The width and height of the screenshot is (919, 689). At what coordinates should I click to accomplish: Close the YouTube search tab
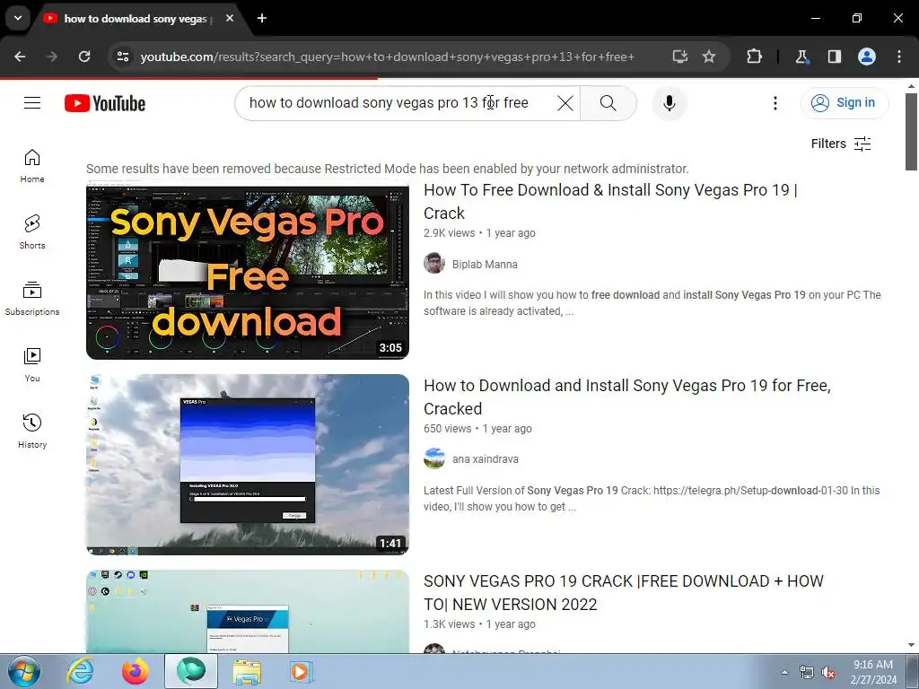coord(230,18)
